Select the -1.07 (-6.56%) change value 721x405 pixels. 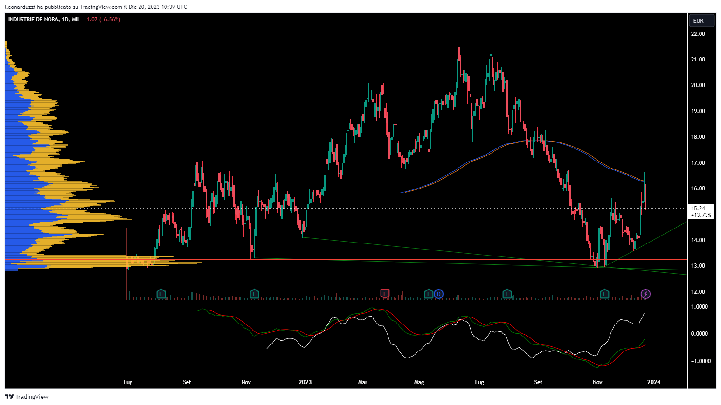coord(102,20)
